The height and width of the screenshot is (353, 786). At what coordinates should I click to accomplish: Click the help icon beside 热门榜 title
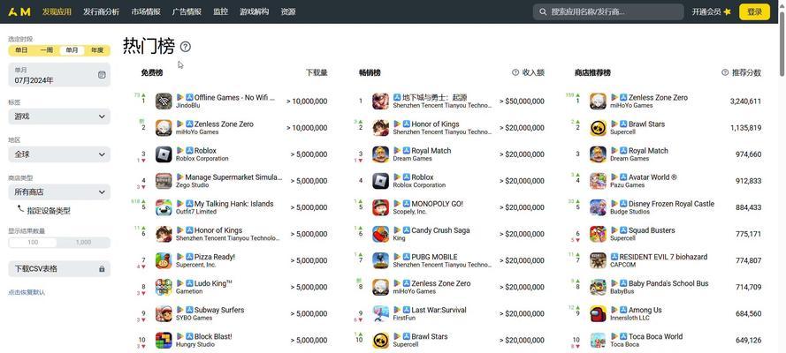pos(186,47)
